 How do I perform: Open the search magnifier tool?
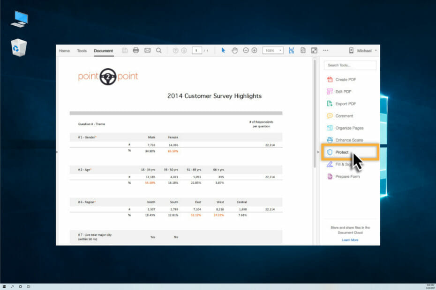pyautogui.click(x=159, y=50)
